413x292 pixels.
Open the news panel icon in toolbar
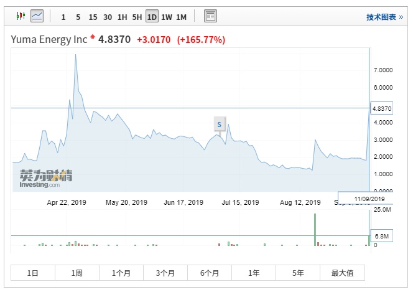pos(210,17)
